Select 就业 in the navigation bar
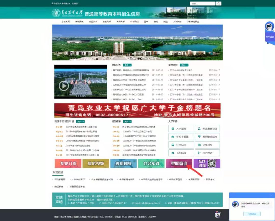This screenshot has height=221, width=275. coord(166,22)
